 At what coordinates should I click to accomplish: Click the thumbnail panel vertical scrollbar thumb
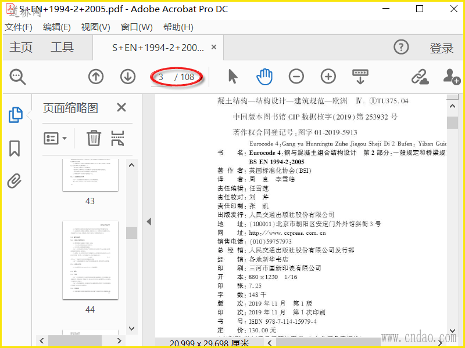132,233
